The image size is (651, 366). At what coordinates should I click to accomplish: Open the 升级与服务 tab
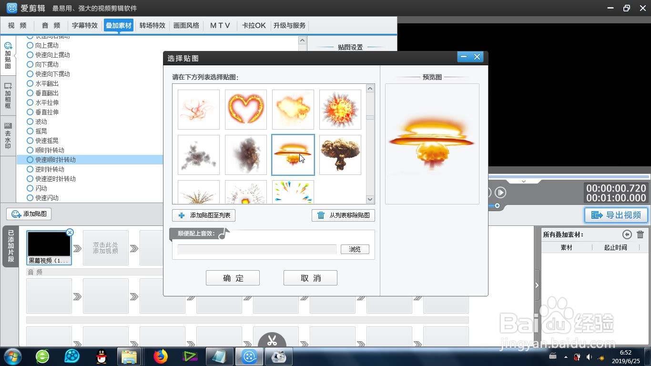(290, 26)
